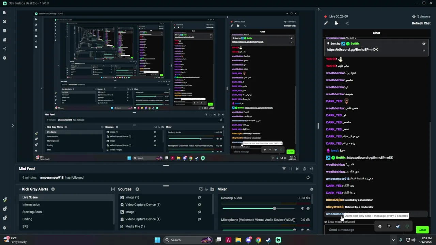This screenshot has width=436, height=245.
Task: Open the Settings gear at sidebar bottom
Action: pyautogui.click(x=4, y=228)
